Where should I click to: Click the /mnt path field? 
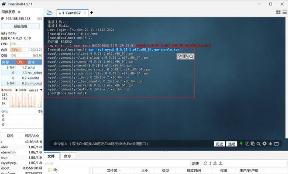coord(117,163)
